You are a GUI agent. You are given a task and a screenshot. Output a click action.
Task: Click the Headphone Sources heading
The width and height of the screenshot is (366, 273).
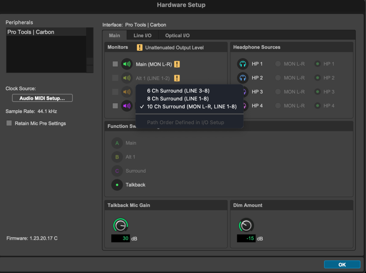pyautogui.click(x=257, y=47)
